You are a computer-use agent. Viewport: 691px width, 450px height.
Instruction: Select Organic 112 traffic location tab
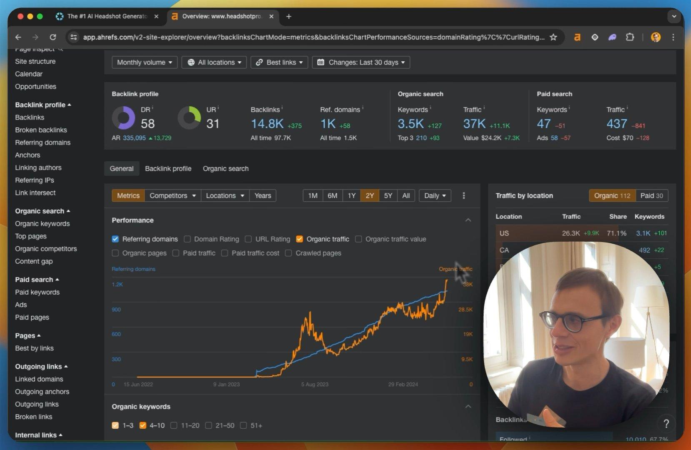point(612,195)
